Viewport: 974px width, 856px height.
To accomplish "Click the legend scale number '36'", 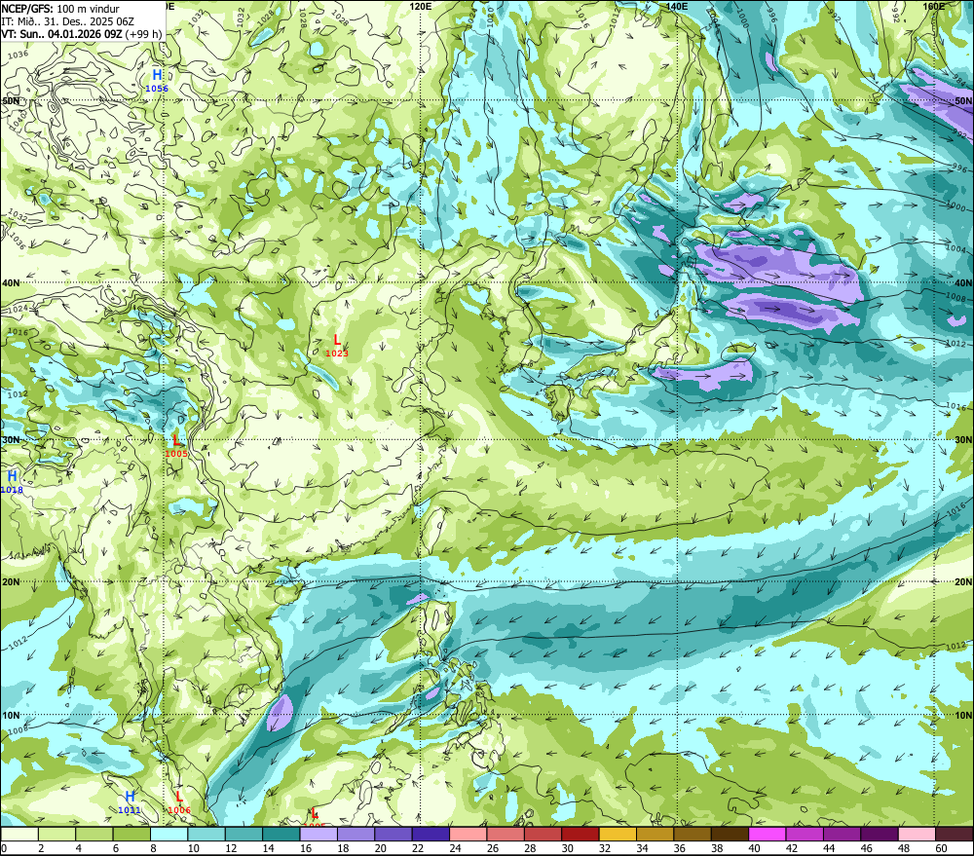I will (680, 848).
